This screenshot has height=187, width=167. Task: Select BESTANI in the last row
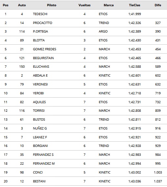[x=39, y=181]
